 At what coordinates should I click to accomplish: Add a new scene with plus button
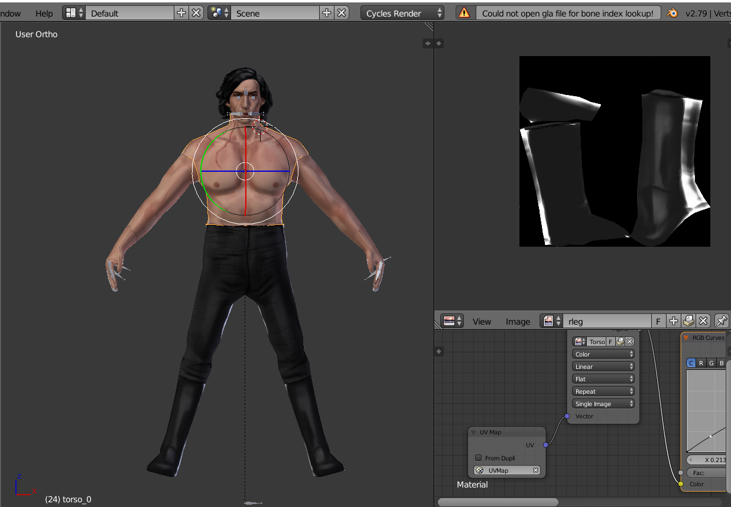[x=327, y=13]
